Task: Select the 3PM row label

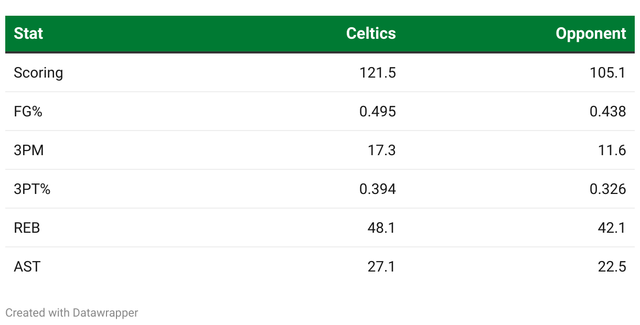Action: pos(29,150)
